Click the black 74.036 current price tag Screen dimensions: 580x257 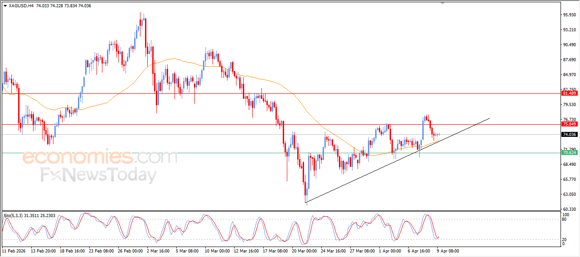pyautogui.click(x=569, y=135)
